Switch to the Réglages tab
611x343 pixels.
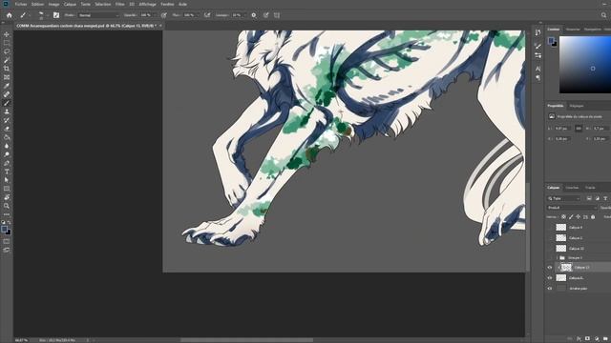(x=577, y=106)
